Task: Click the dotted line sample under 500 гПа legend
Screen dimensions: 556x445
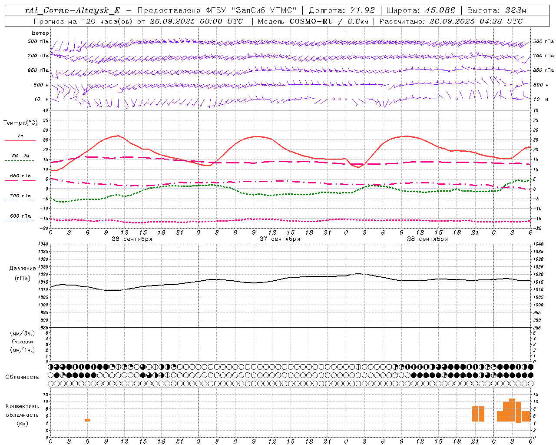Action: click(20, 221)
